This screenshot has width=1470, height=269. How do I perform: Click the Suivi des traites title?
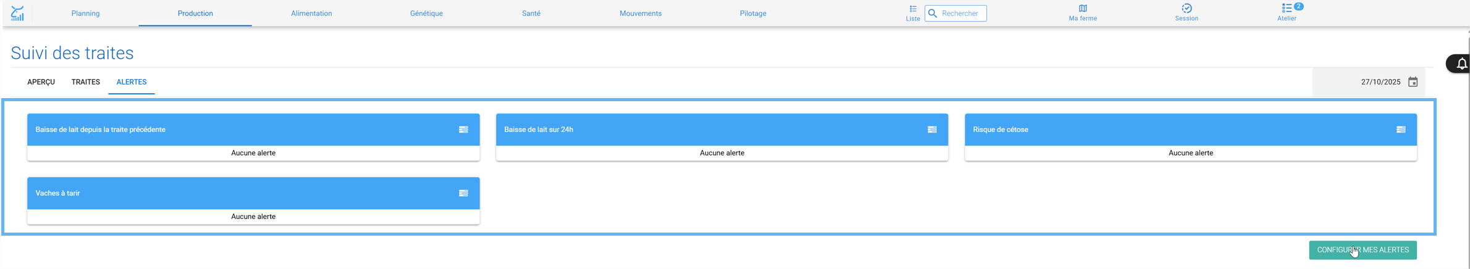coord(72,53)
